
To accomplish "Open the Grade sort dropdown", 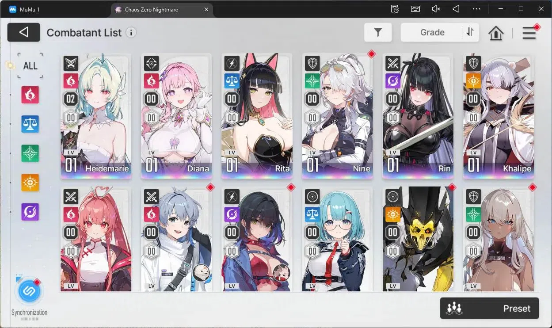I will click(432, 32).
